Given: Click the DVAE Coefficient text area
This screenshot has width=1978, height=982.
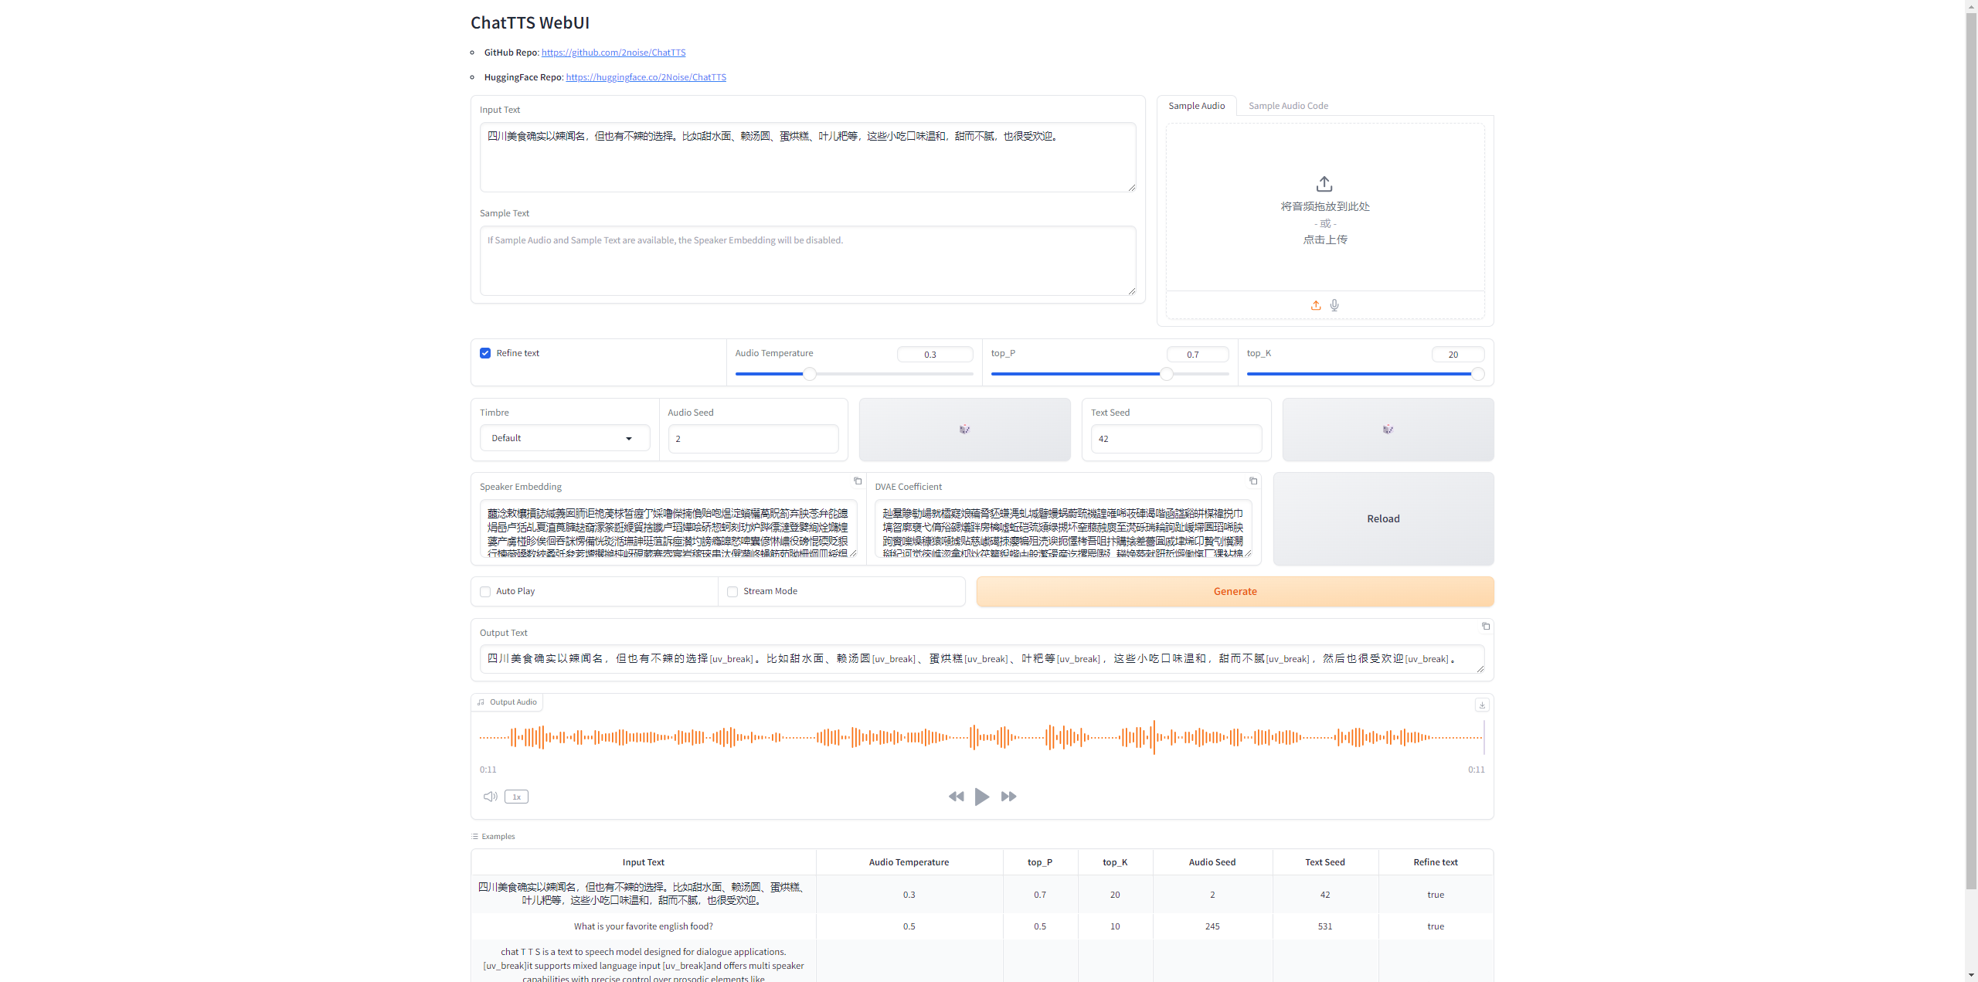Looking at the screenshot, I should (1063, 528).
